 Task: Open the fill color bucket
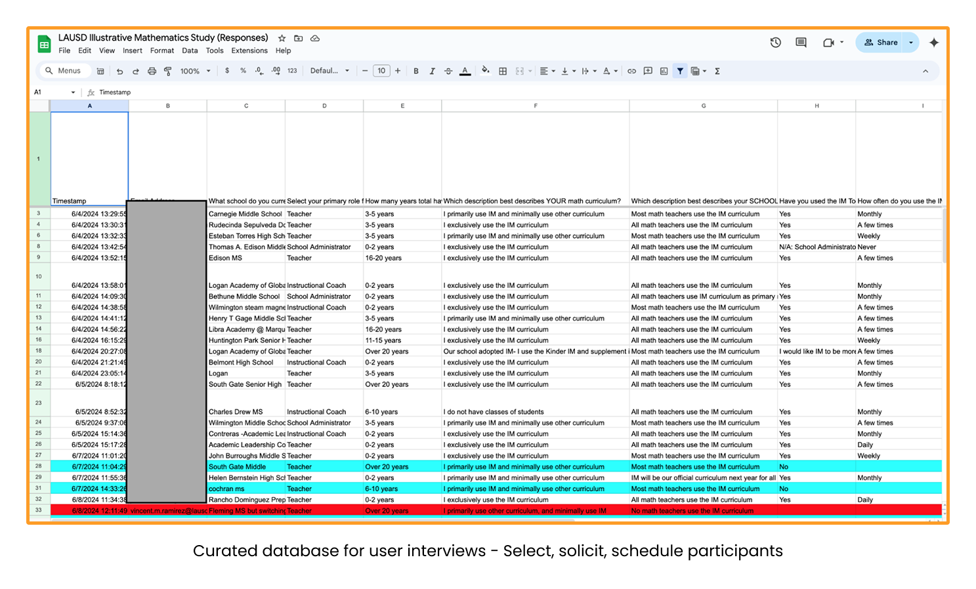pos(486,71)
